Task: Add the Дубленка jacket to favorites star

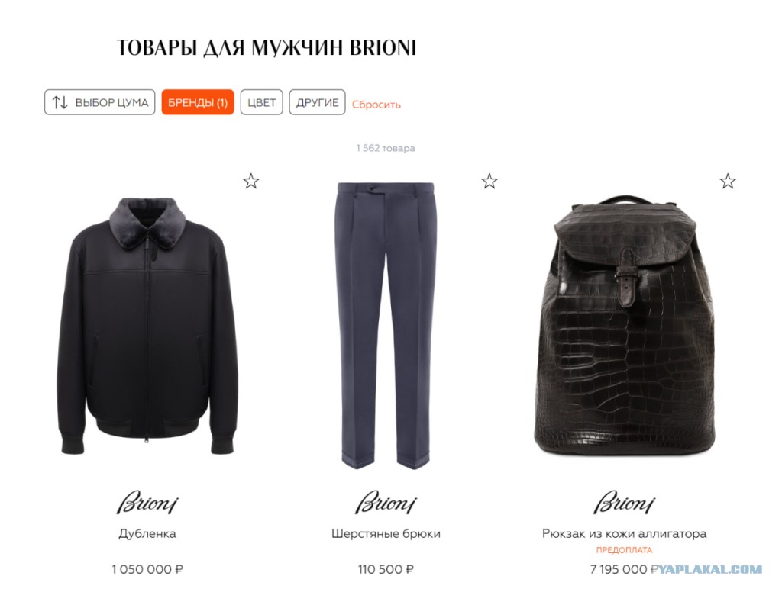Action: tap(250, 181)
